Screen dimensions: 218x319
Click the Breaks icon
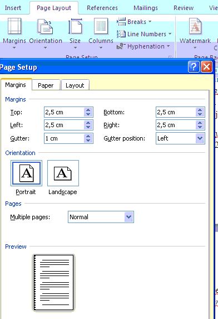click(121, 22)
